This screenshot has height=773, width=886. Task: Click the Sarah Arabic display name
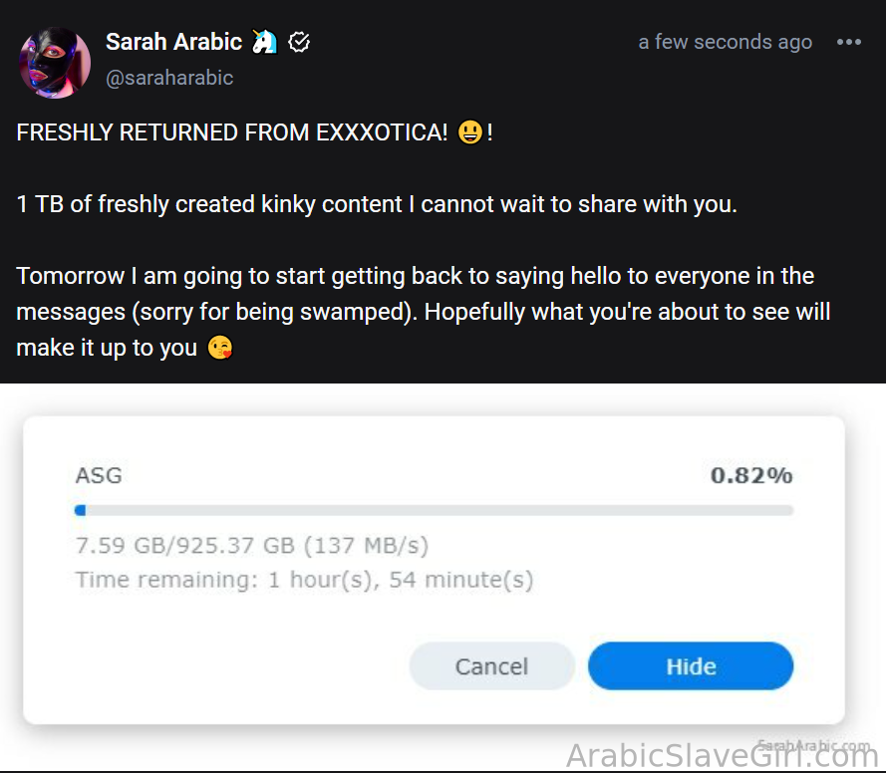[x=174, y=42]
